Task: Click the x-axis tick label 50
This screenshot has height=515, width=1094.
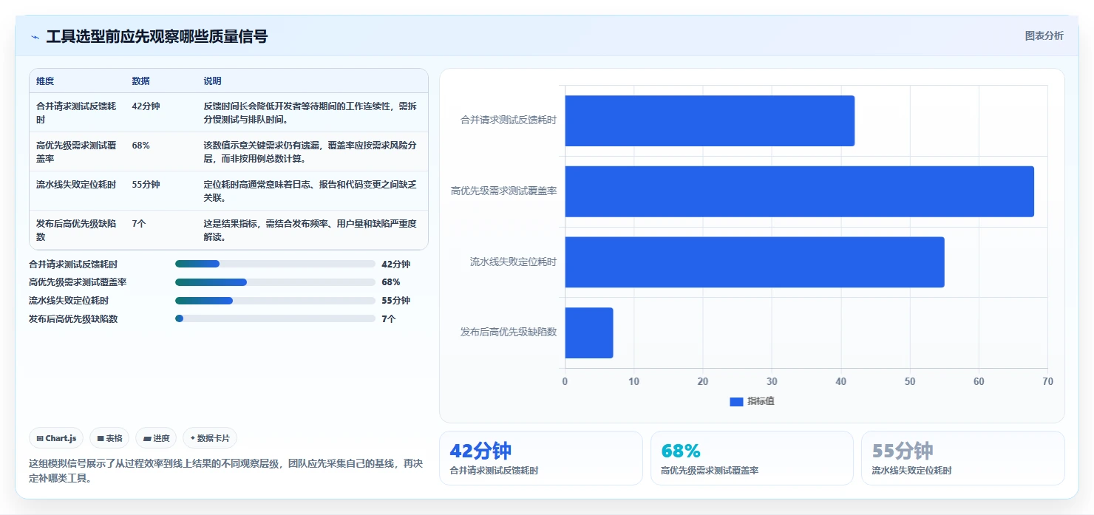Action: (910, 381)
